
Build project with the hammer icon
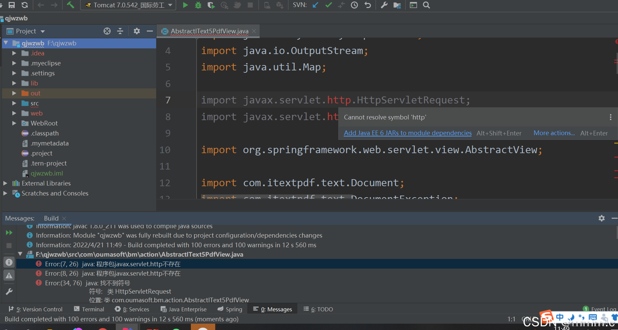tap(70, 5)
